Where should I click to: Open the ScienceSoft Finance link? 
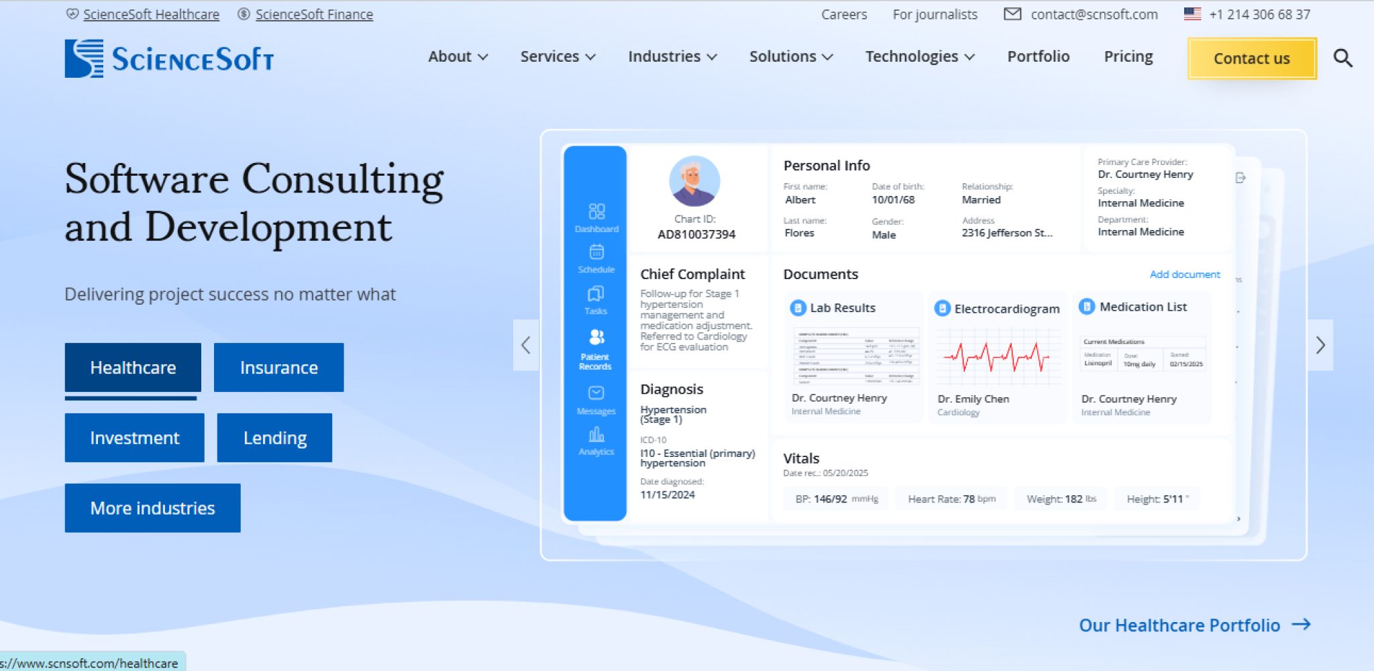click(314, 14)
